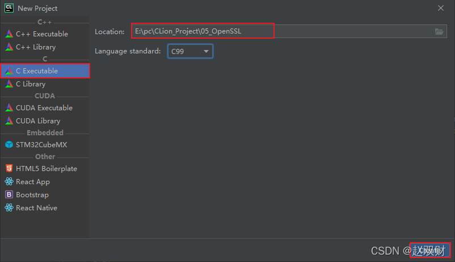Click the Bootstrap B icon

tap(9, 194)
